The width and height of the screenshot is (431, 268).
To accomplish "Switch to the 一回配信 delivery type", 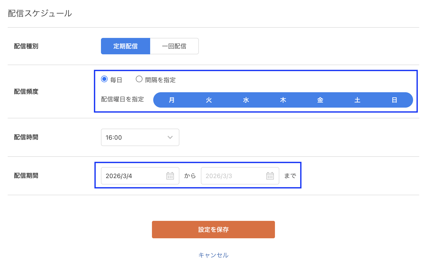I will click(x=174, y=46).
